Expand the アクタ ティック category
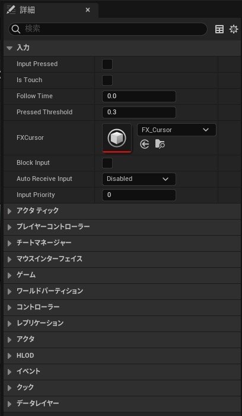The height and width of the screenshot is (416, 242). tap(9, 211)
